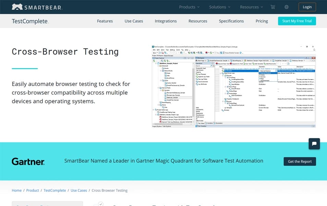The height and width of the screenshot is (206, 327).
Task: Click the Login button
Action: [x=307, y=7]
